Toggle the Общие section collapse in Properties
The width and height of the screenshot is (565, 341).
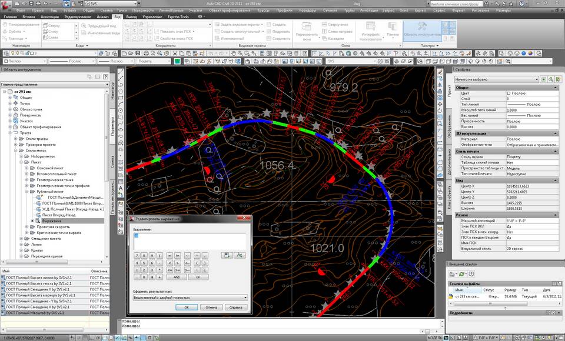(x=556, y=88)
